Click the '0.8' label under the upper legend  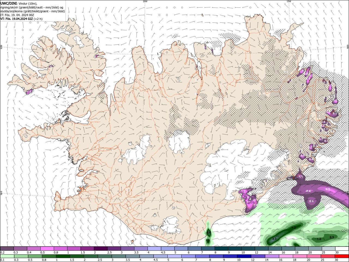(x=56, y=252)
